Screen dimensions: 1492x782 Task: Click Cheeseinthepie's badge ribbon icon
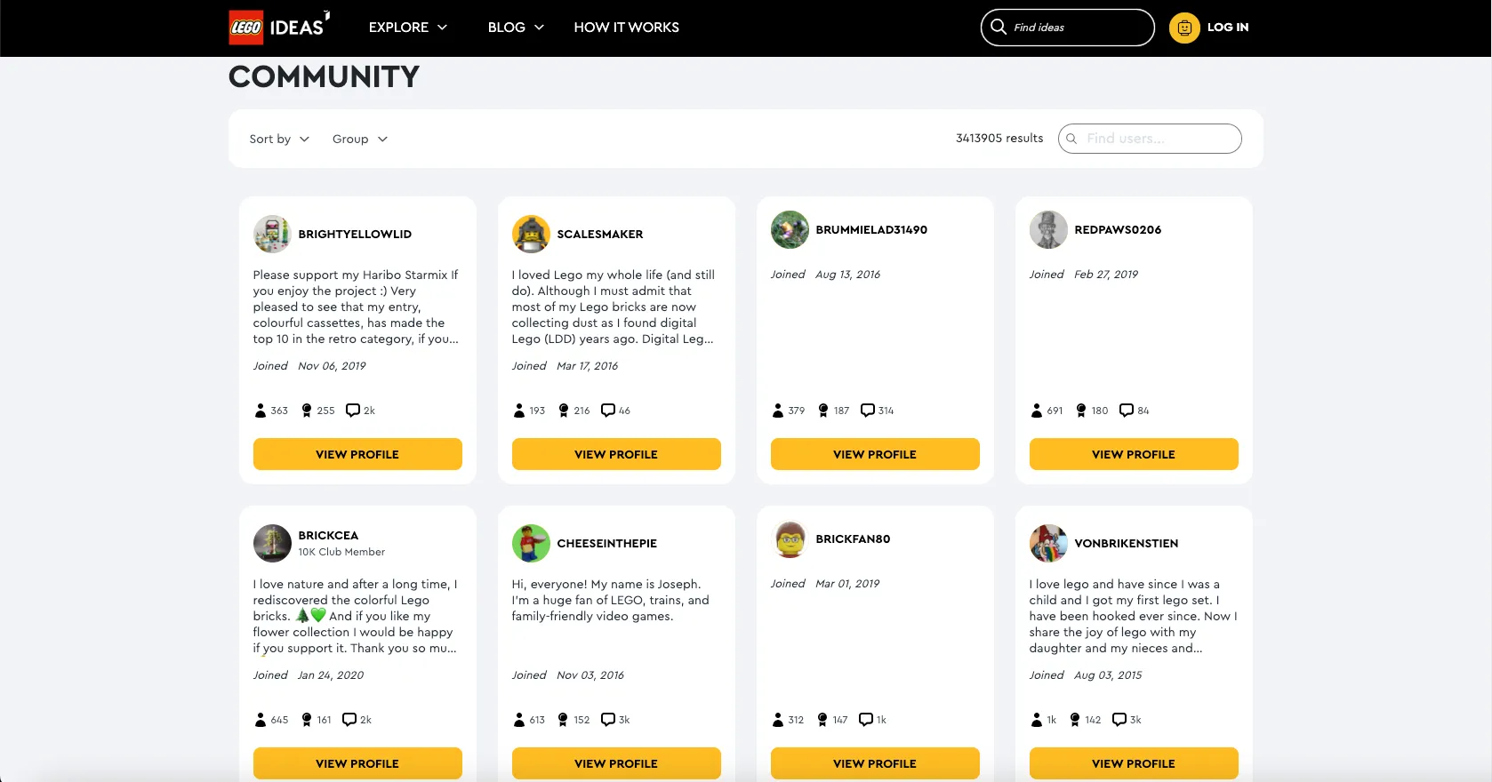tap(563, 720)
